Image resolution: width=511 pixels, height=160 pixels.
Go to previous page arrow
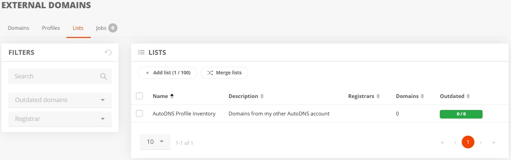pos(455,142)
